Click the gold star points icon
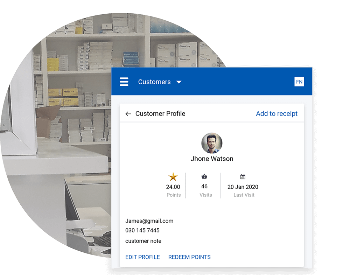This screenshot has width=350, height=280. 173,177
